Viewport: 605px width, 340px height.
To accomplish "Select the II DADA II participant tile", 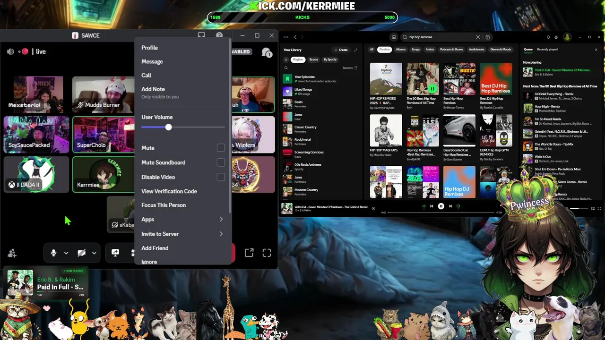I will click(x=36, y=175).
